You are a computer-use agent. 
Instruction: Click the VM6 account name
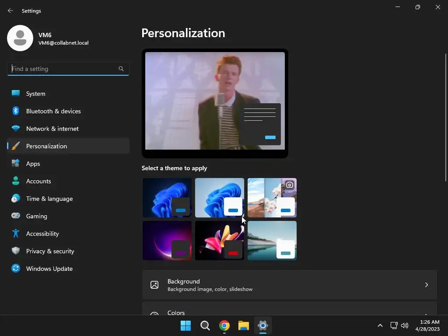click(45, 35)
